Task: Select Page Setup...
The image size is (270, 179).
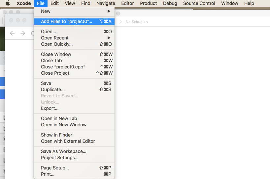Action: (x=74, y=168)
